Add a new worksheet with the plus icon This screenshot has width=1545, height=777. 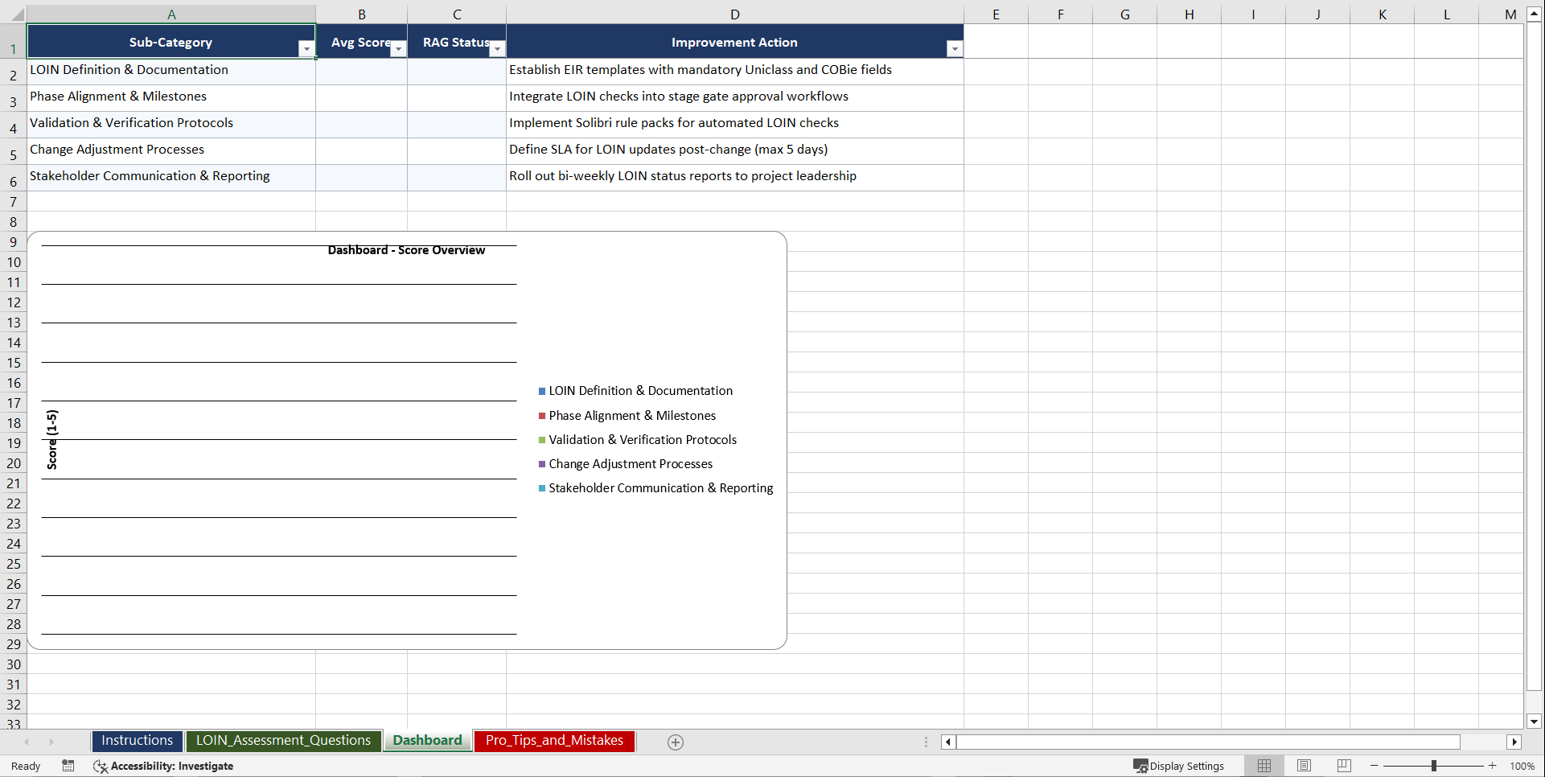675,742
